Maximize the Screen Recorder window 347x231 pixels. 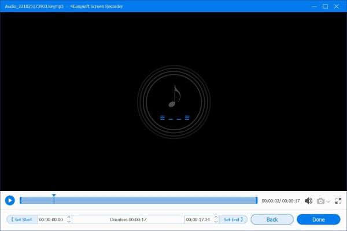point(325,6)
